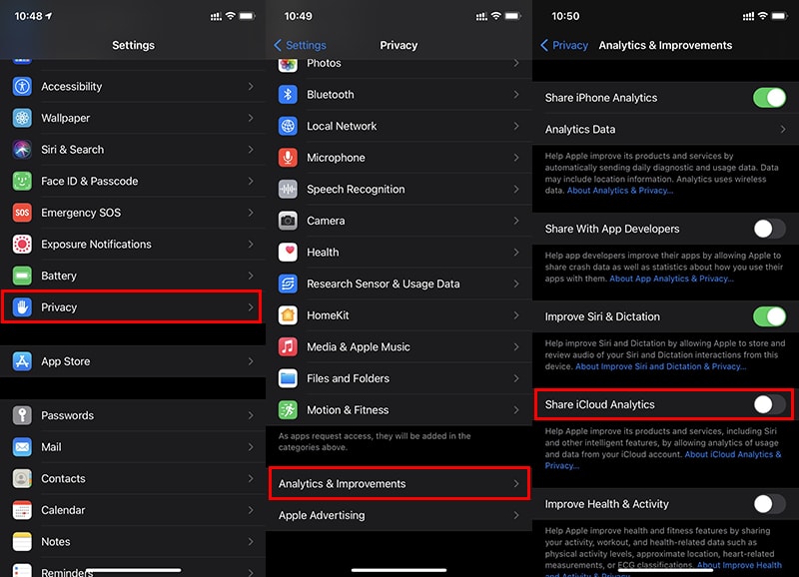
Task: Tap the Research Sensor & Usage Data icon
Action: (288, 285)
